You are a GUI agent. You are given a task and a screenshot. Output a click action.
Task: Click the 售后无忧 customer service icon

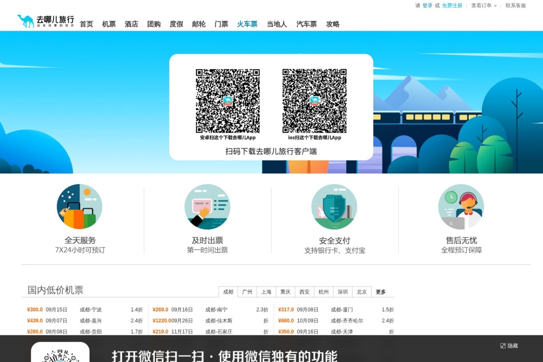pos(461,207)
